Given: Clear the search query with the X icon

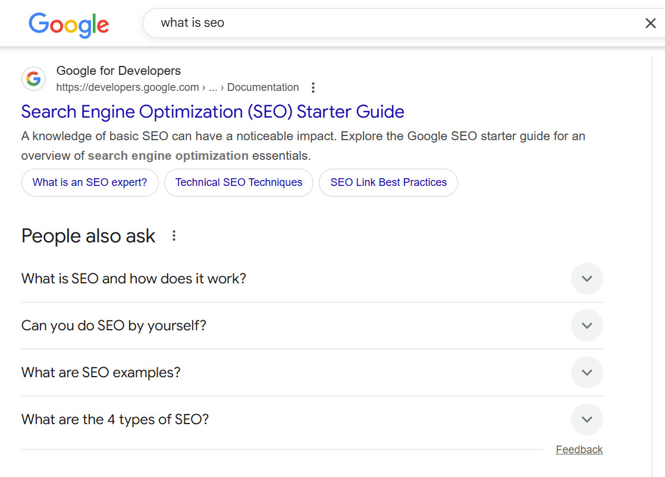Looking at the screenshot, I should tap(650, 23).
